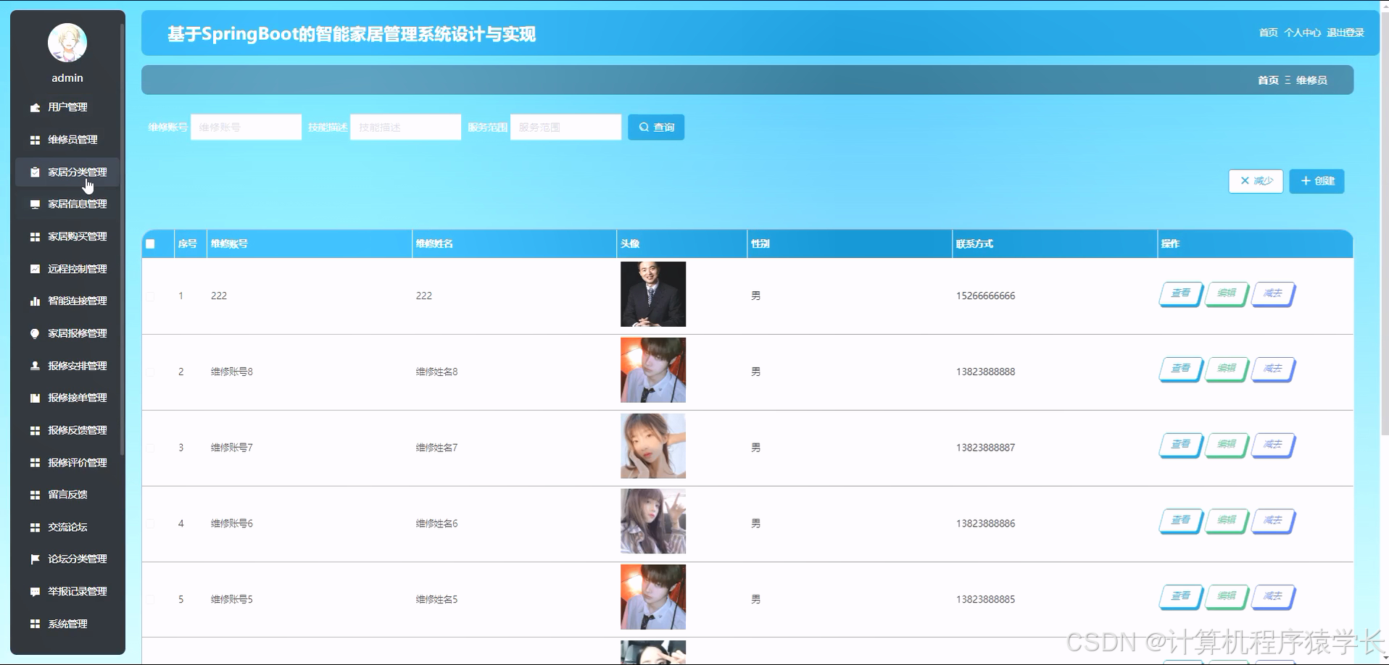Screen dimensions: 1389x665
Task: Click 查看 for row 维修账号7
Action: (1180, 446)
